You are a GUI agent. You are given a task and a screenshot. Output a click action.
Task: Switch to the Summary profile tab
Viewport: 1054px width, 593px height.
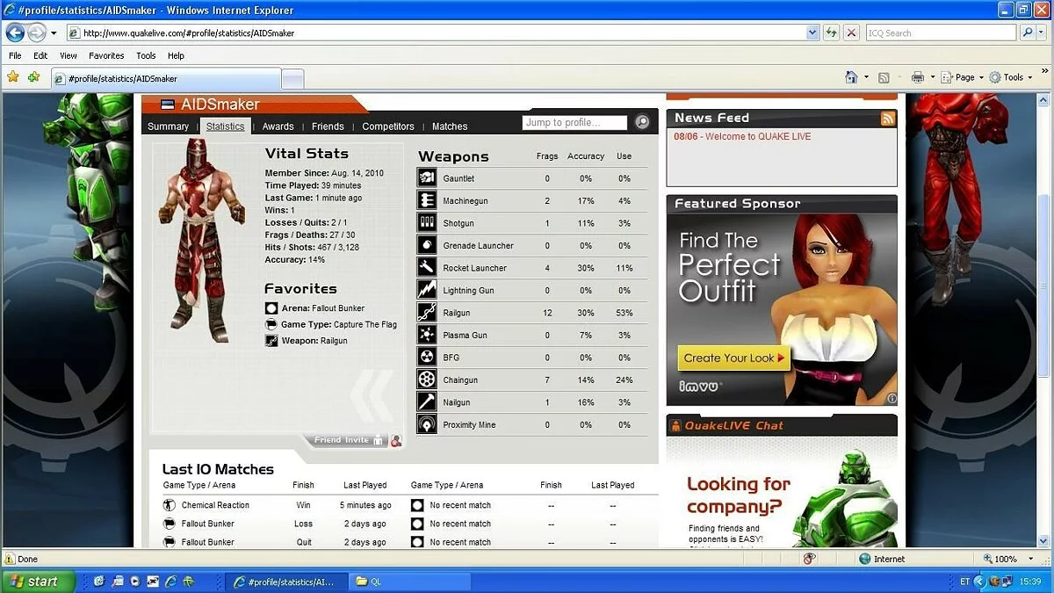(x=168, y=127)
